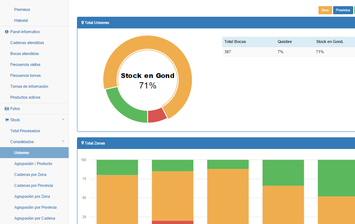The width and height of the screenshot is (355, 224).
Task: Open Cadenas por Zona
Action: (30, 174)
